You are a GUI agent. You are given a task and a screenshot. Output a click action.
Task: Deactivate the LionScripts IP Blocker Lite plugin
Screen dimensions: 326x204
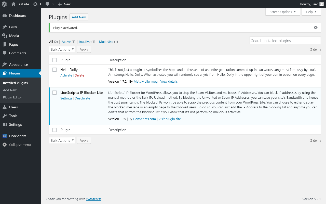[82, 98]
